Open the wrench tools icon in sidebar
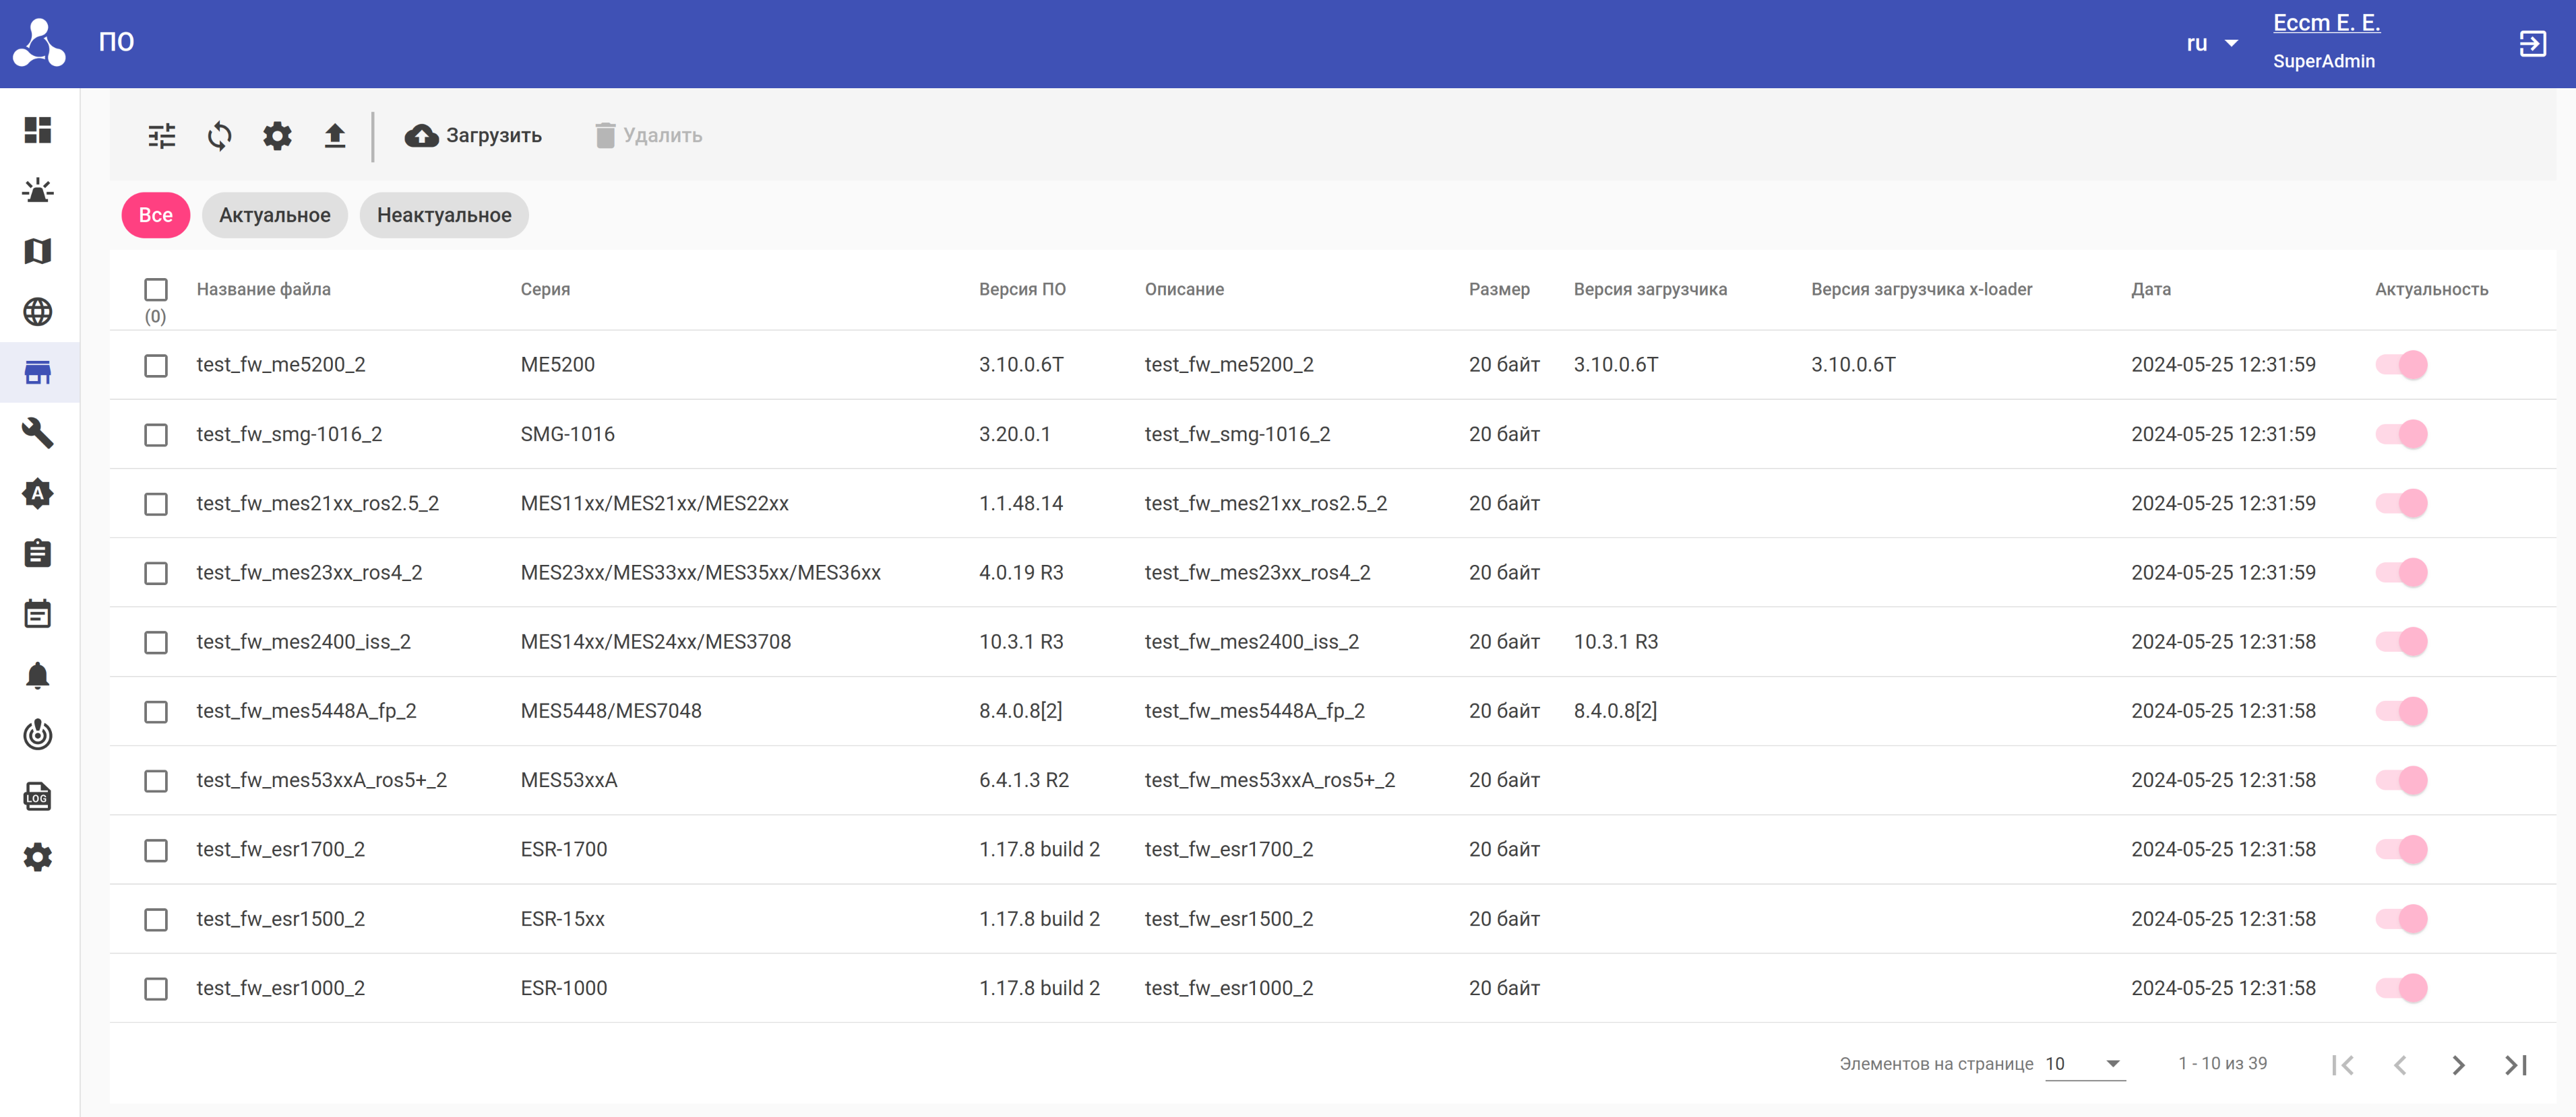Screen dimensions: 2576x1117 point(38,433)
